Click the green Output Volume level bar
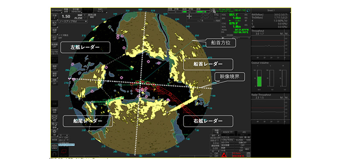Screen dimensions: 341x164 pos(259,82)
